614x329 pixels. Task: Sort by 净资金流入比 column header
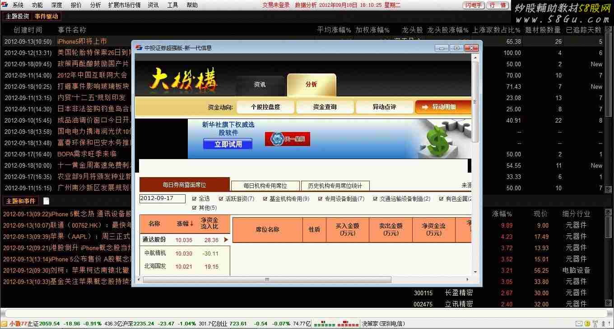point(209,224)
